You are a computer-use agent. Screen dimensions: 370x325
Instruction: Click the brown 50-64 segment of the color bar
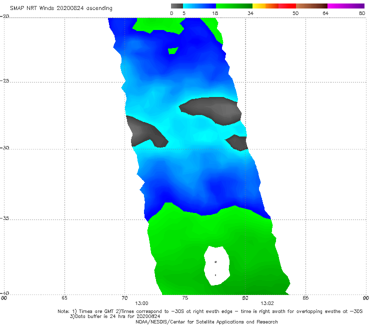(x=311, y=6)
